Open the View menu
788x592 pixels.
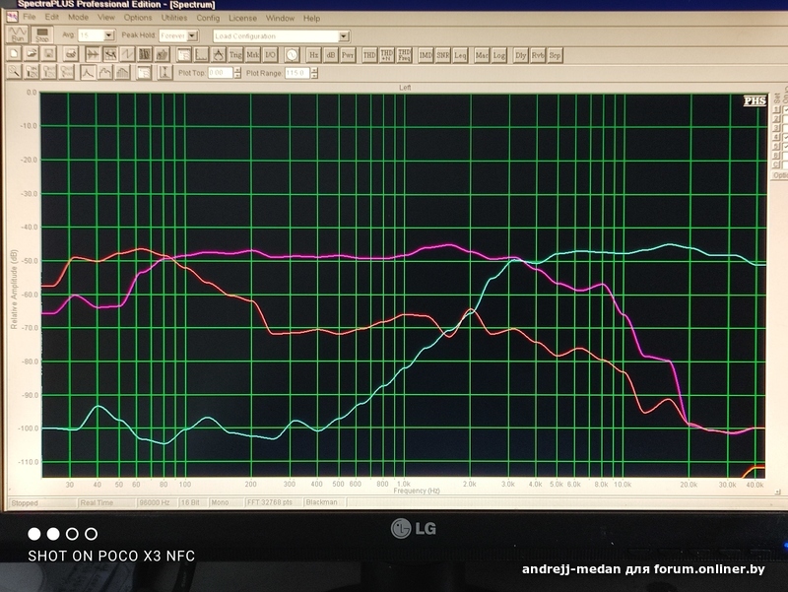pos(106,17)
